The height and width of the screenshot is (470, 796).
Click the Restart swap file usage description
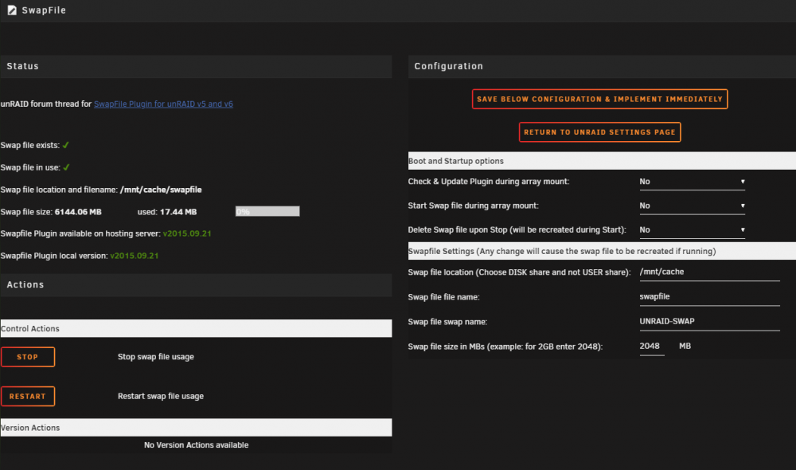(x=161, y=397)
